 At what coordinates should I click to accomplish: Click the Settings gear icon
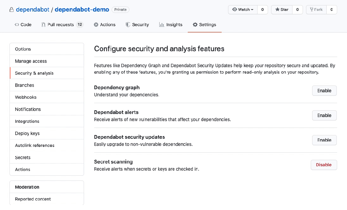[x=195, y=25]
